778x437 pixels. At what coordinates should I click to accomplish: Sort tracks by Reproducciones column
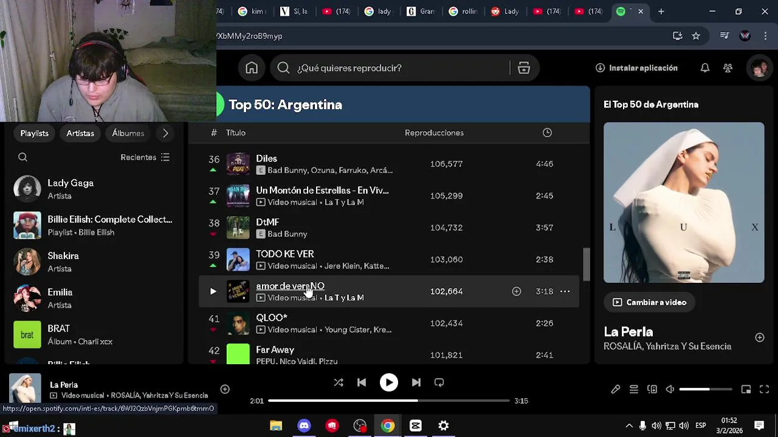point(434,133)
